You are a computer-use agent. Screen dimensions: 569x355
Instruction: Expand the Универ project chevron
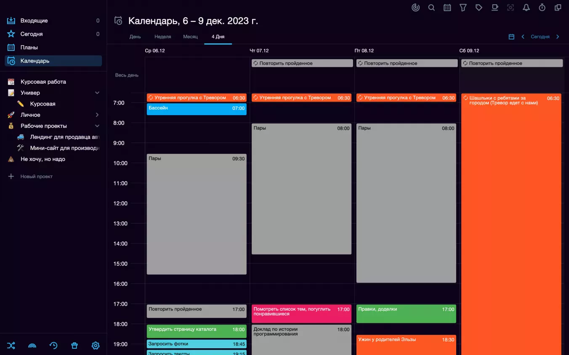[x=97, y=93]
